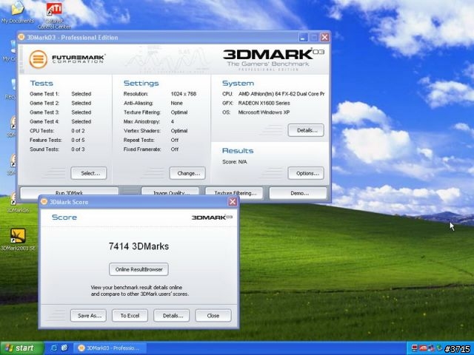Viewport: 474px width, 355px height.
Task: Click Select... under Tests
Action: pyautogui.click(x=89, y=173)
